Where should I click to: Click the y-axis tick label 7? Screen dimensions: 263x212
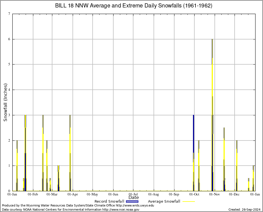(x=9, y=14)
